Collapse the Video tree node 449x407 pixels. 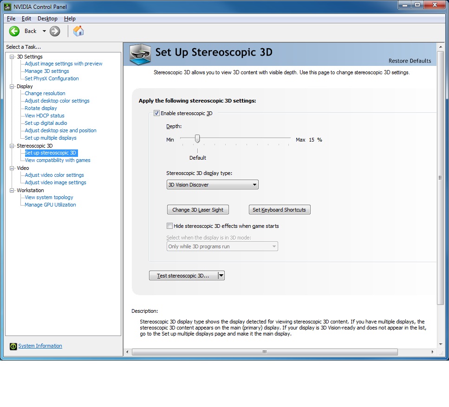tap(12, 168)
